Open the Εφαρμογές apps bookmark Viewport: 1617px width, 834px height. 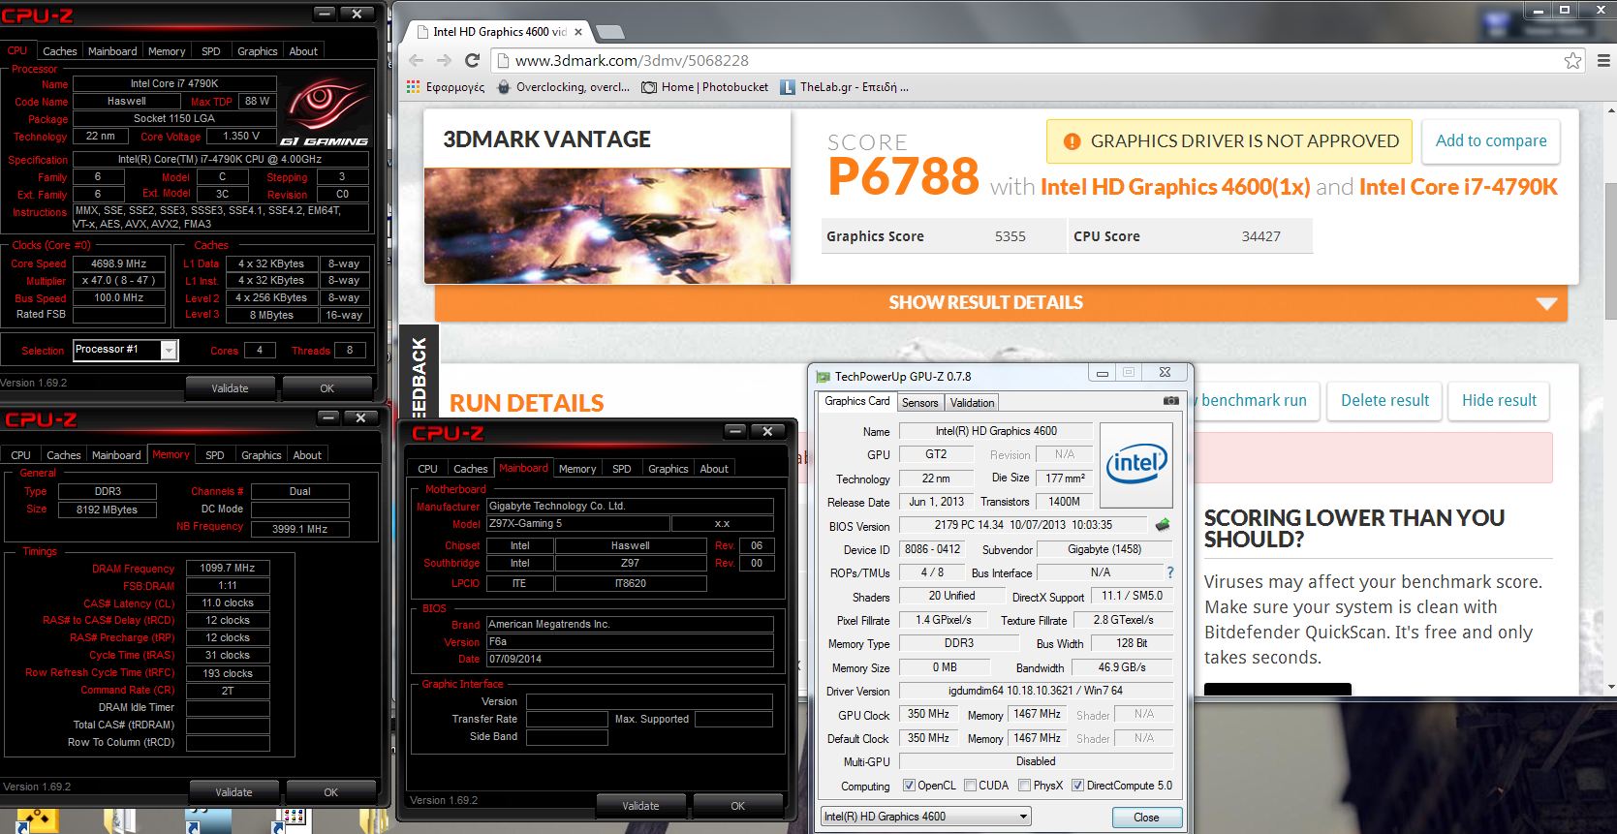click(x=446, y=86)
